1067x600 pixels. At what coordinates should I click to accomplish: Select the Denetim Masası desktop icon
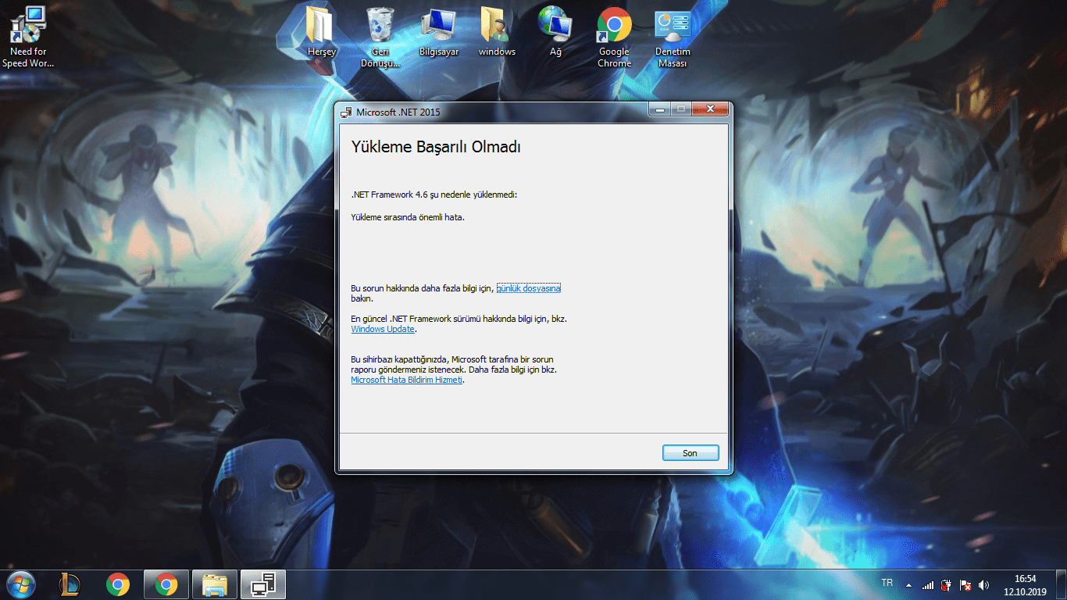click(673, 37)
